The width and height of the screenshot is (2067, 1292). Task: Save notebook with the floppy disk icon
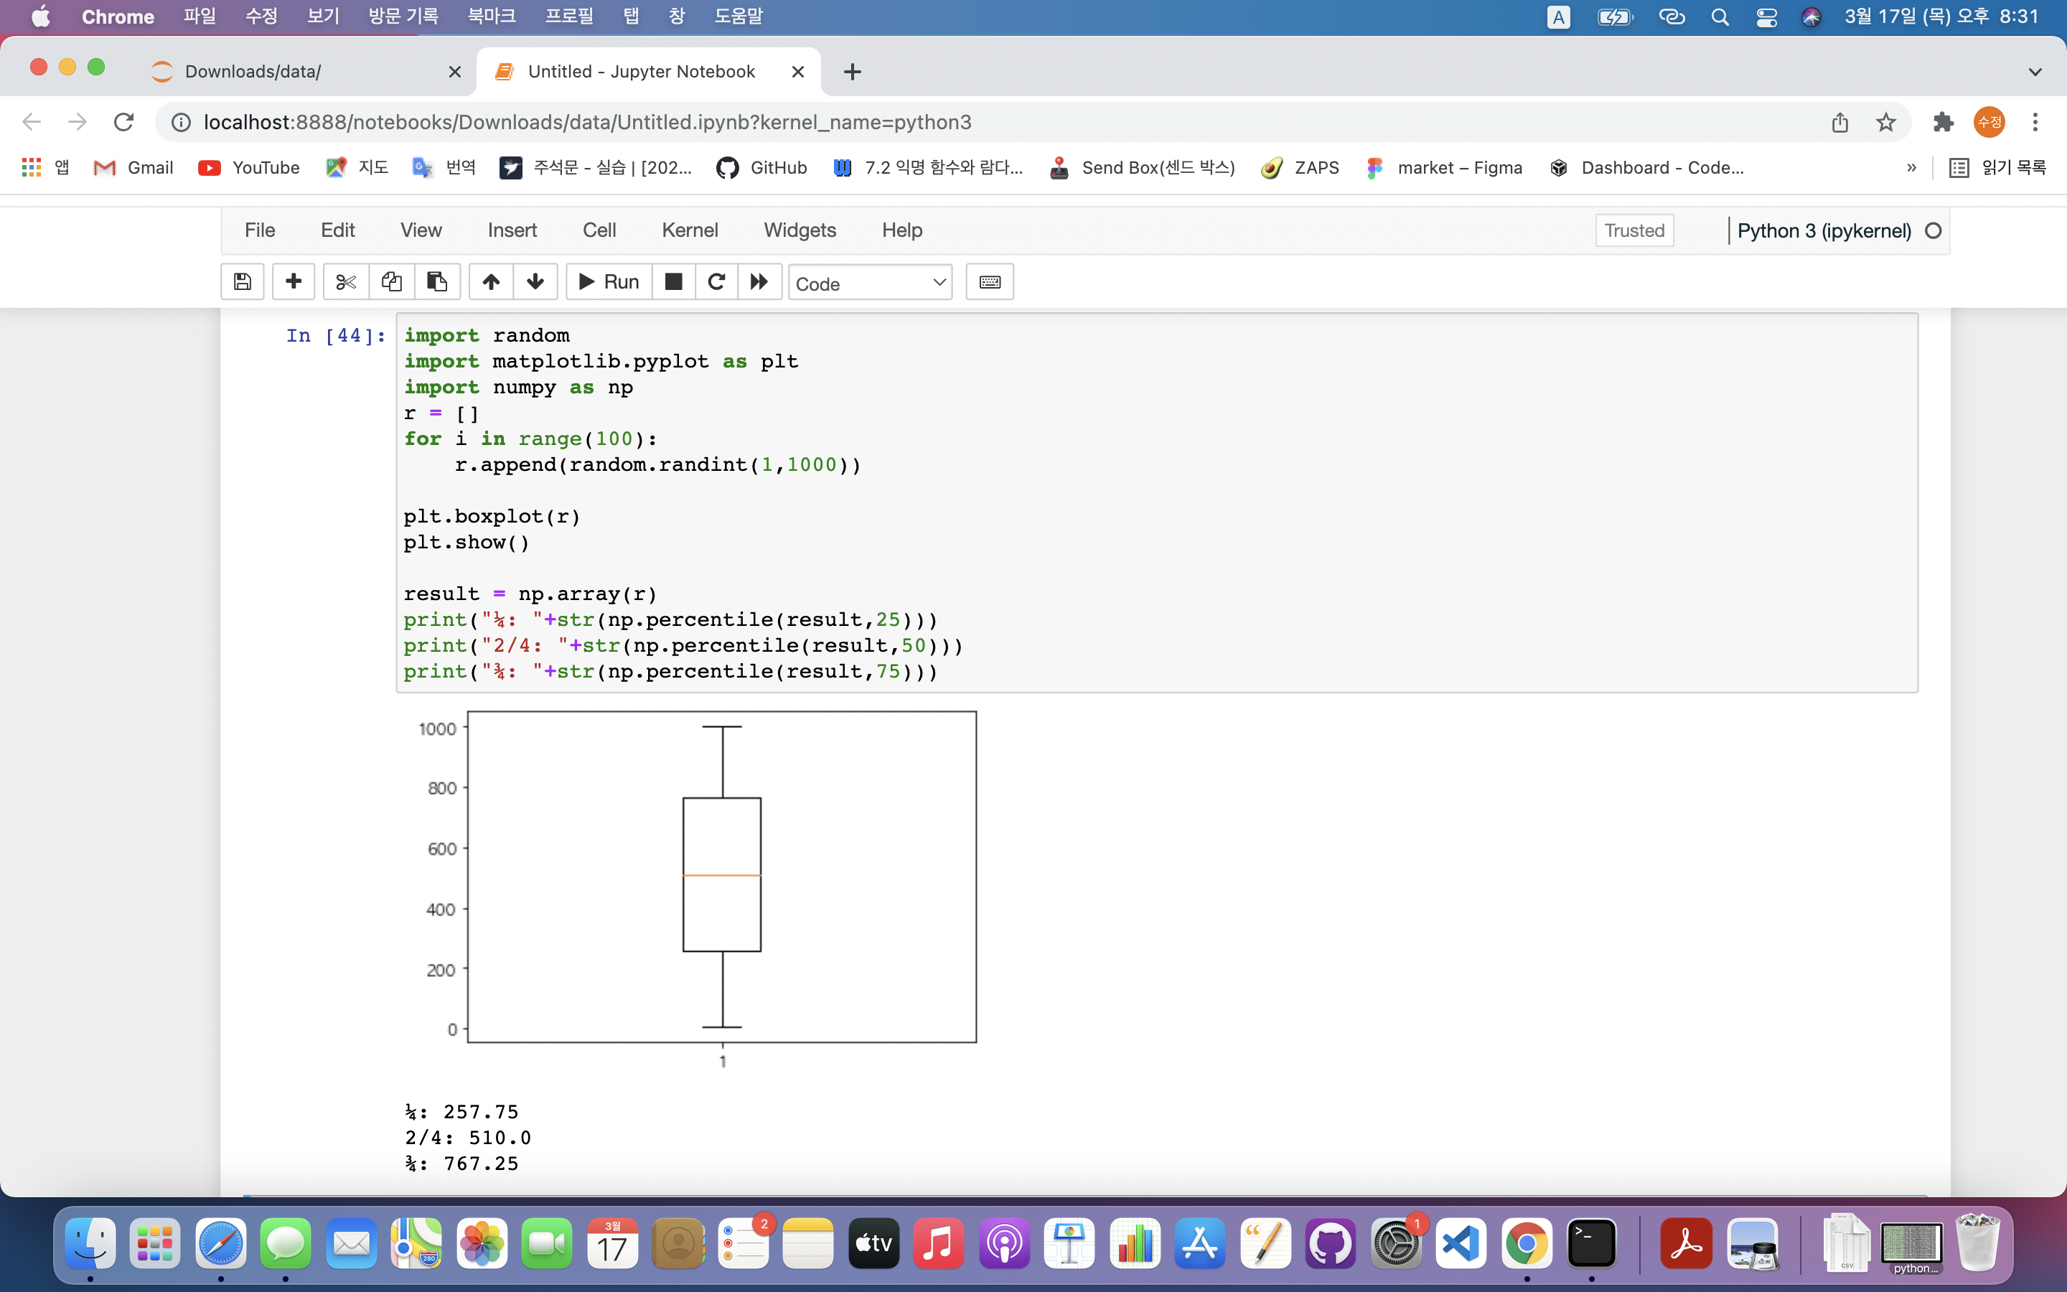(x=243, y=282)
